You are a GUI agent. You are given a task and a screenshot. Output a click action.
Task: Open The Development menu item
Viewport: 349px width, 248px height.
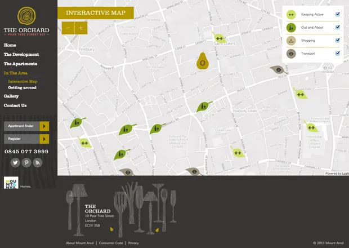(21, 55)
